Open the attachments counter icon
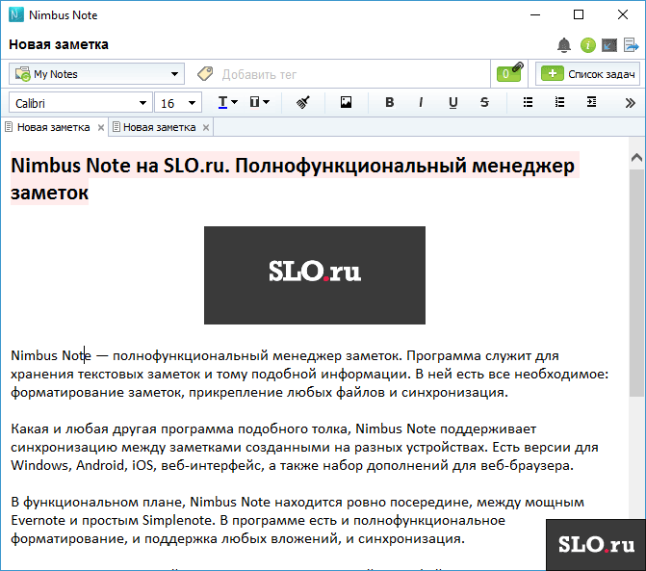 click(x=509, y=73)
